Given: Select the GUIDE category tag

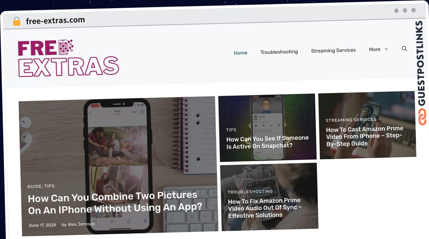Looking at the screenshot, I should (x=35, y=187).
